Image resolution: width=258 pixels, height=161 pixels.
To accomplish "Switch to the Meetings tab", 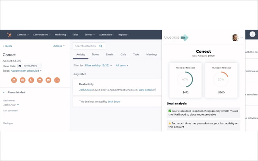I will coord(152,55).
